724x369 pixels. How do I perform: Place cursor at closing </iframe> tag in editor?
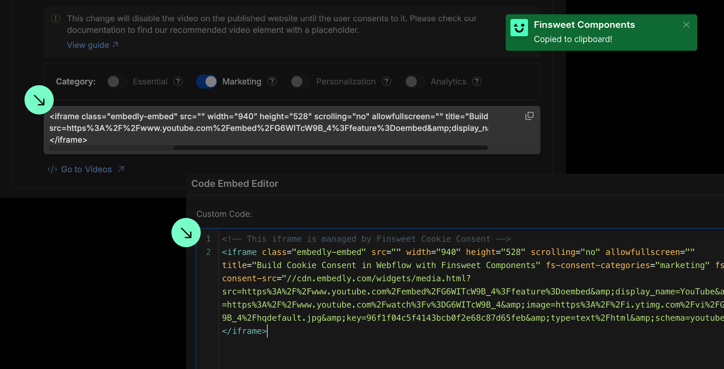click(244, 331)
